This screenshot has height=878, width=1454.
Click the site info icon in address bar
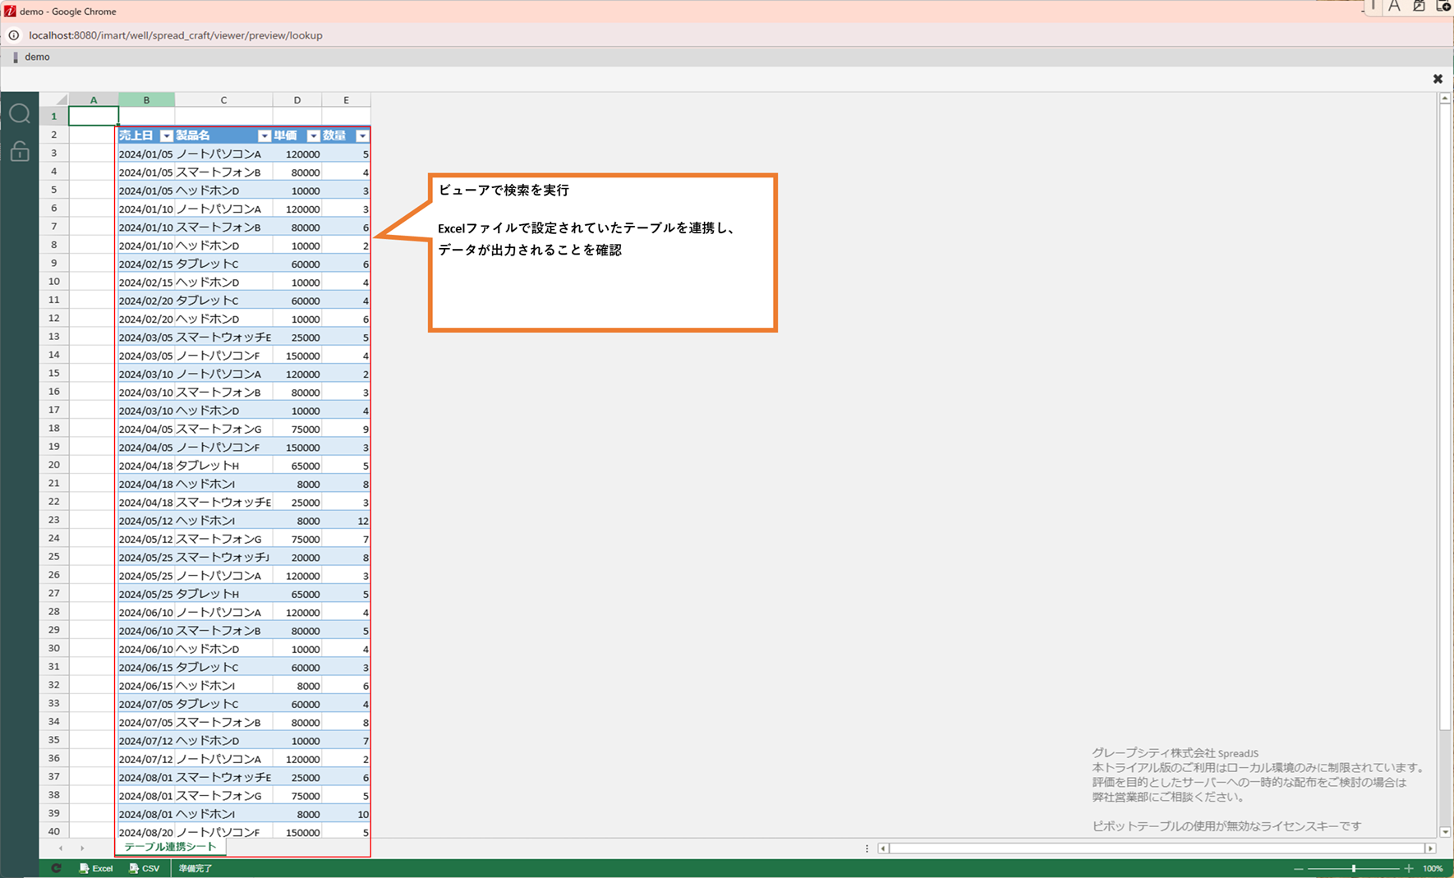click(x=14, y=35)
